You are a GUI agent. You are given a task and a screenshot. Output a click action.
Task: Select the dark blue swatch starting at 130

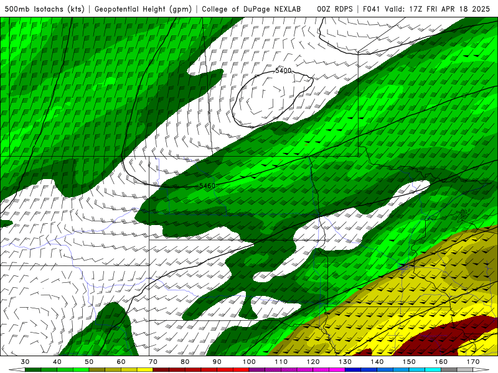pyautogui.click(x=353, y=370)
